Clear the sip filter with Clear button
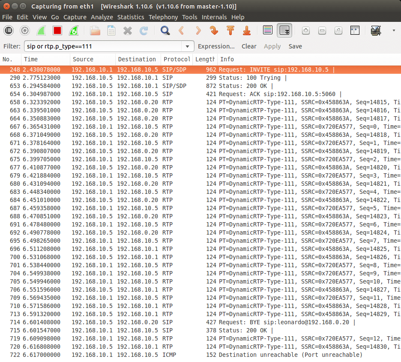 click(249, 46)
